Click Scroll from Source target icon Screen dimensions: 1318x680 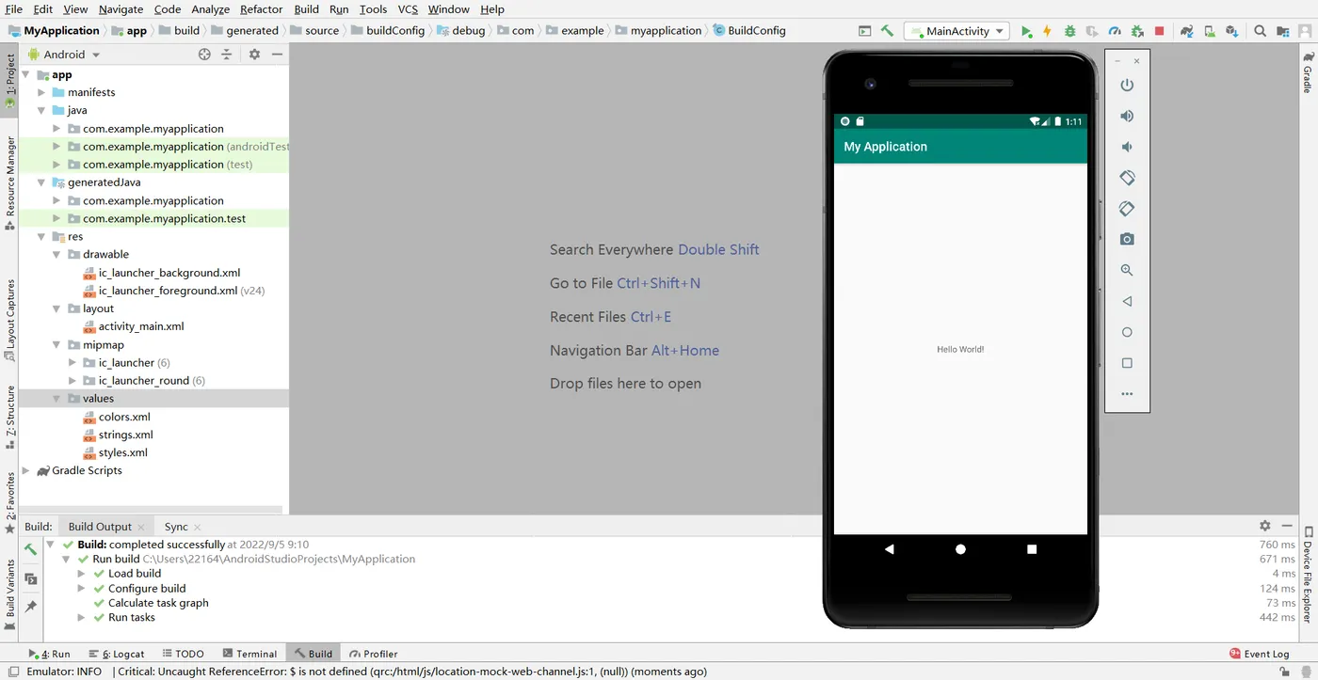[204, 55]
